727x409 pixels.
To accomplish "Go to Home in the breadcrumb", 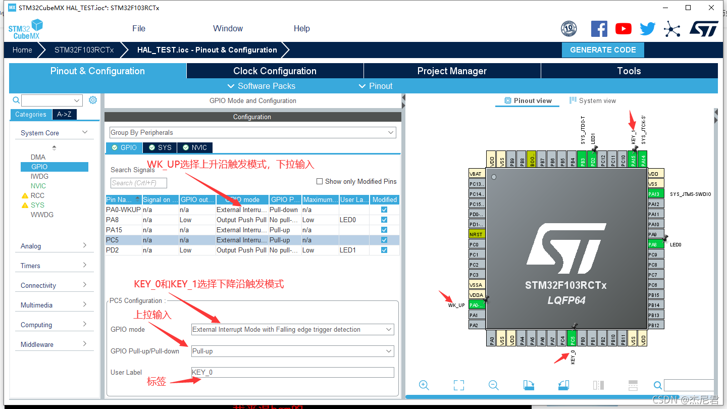I will coord(22,49).
